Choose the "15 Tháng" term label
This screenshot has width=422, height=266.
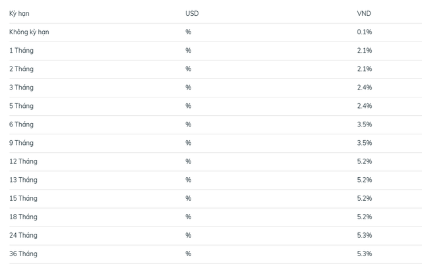[24, 198]
